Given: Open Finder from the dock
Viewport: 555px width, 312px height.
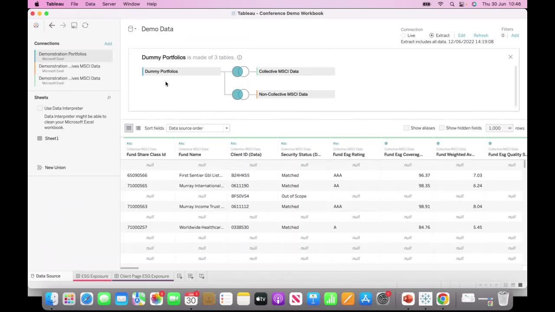Looking at the screenshot, I should [52, 299].
